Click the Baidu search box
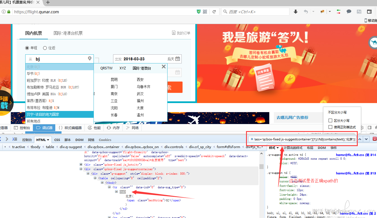Viewport: 377px width, 218px height. [x=255, y=12]
